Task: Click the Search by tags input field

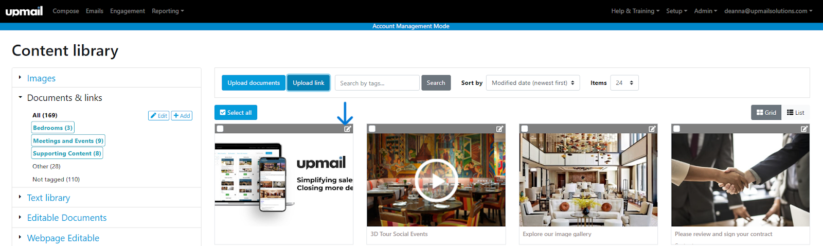Action: pyautogui.click(x=377, y=83)
